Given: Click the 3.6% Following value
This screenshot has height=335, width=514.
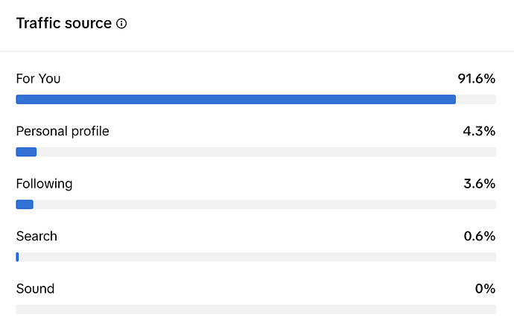Looking at the screenshot, I should (479, 183).
